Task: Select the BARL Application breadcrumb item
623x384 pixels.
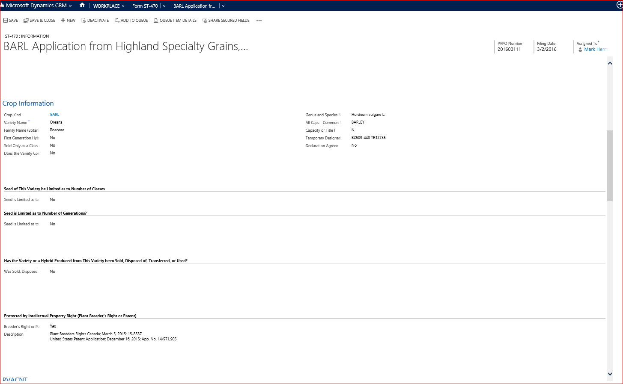Action: pyautogui.click(x=194, y=6)
